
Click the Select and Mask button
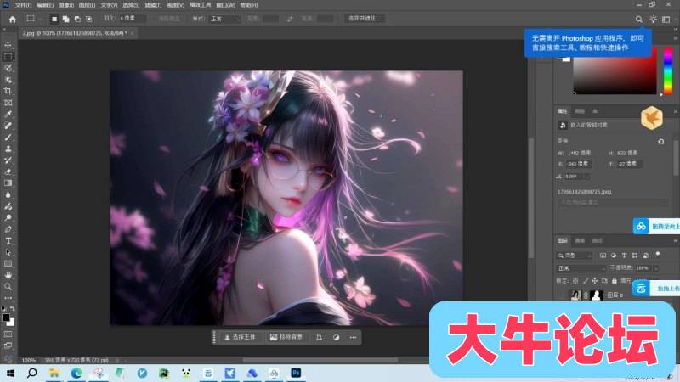coord(365,19)
